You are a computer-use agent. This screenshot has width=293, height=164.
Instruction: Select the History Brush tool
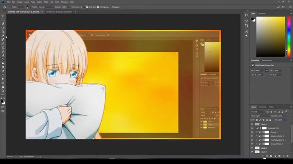[3, 51]
